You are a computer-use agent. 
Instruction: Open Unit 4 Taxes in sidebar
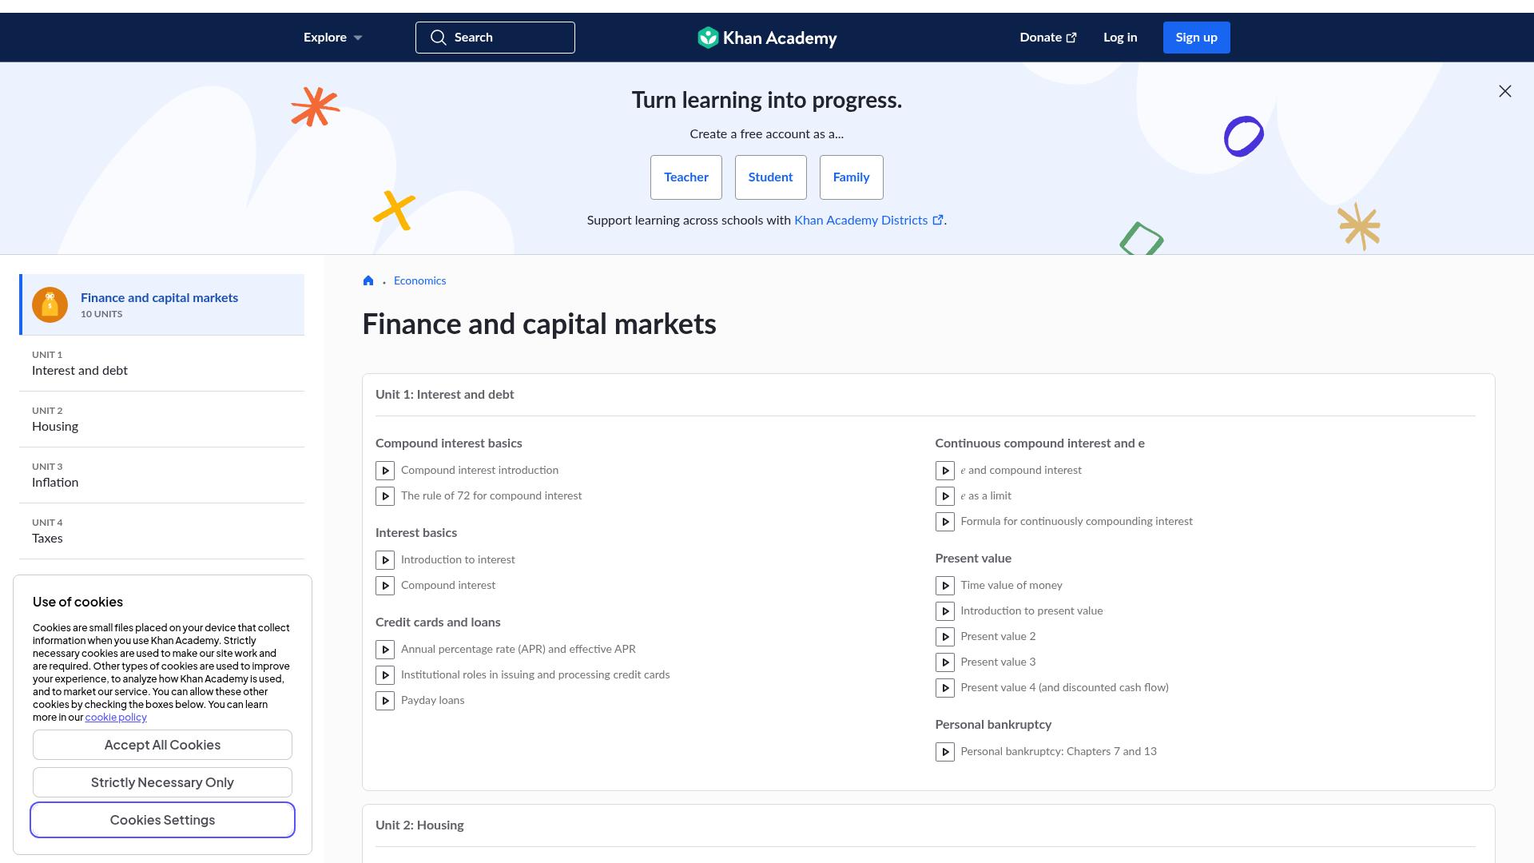click(161, 531)
